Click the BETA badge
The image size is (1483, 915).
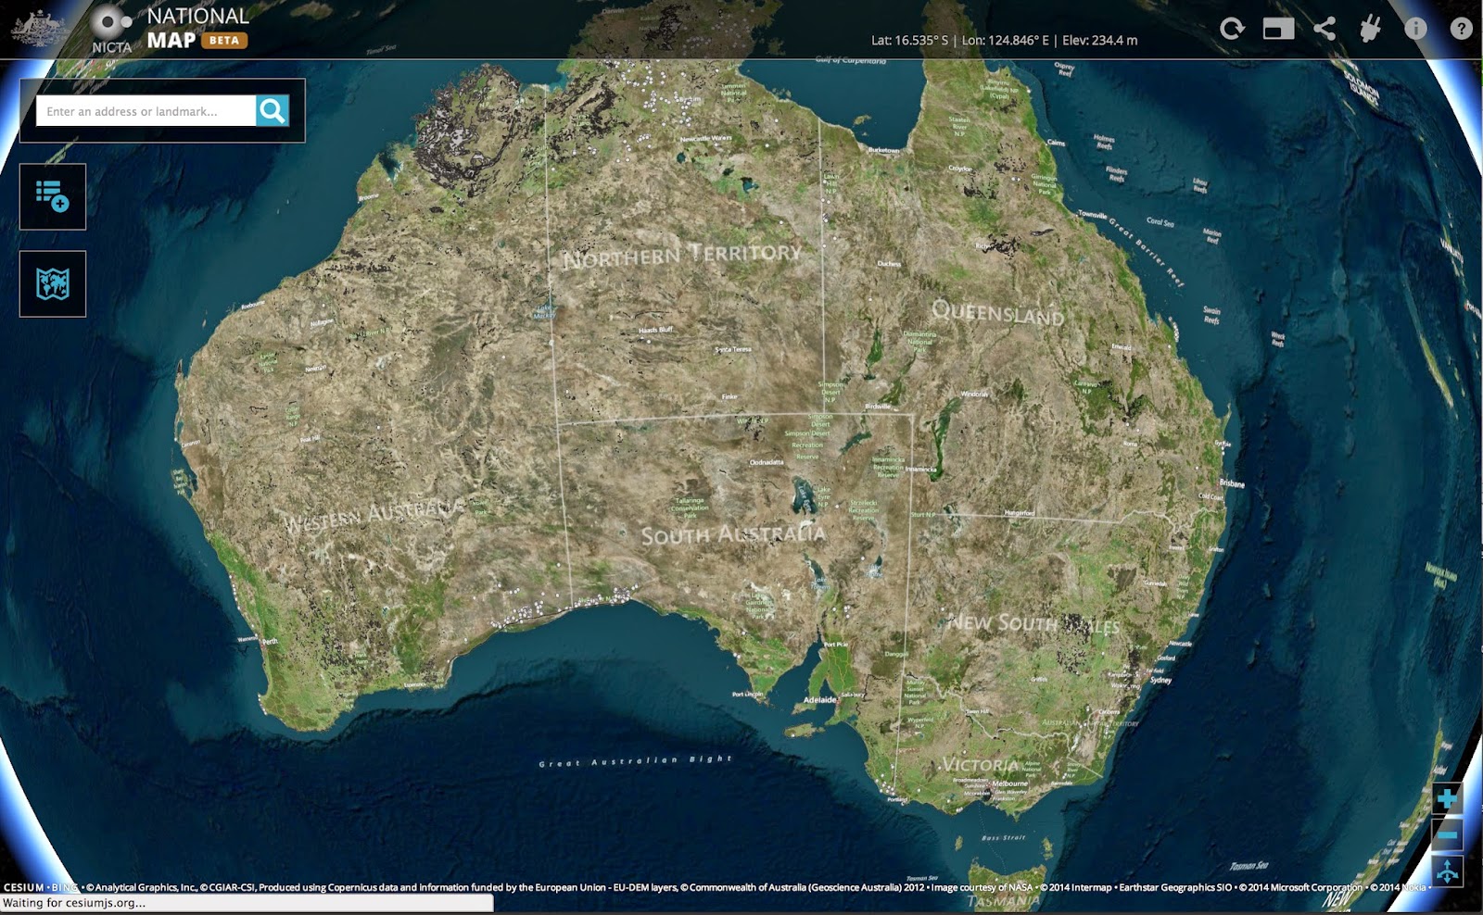[x=223, y=41]
